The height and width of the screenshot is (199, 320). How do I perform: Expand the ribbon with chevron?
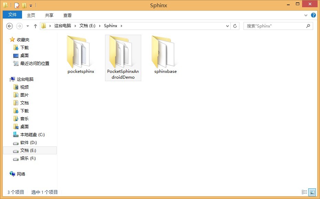(x=306, y=15)
